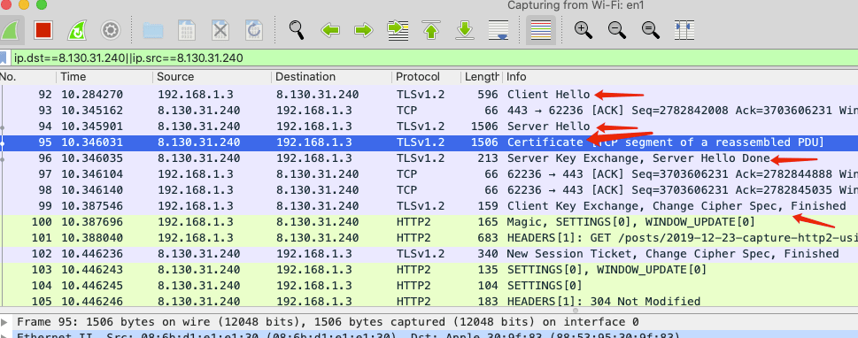Select packet 97 ACK row
Screen dimensions: 858x338
429,174
